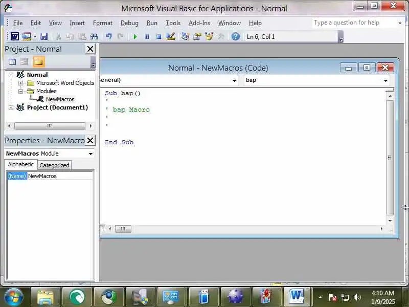Run the macro with the green play icon
Image resolution: width=409 pixels, height=307 pixels.
coord(135,36)
